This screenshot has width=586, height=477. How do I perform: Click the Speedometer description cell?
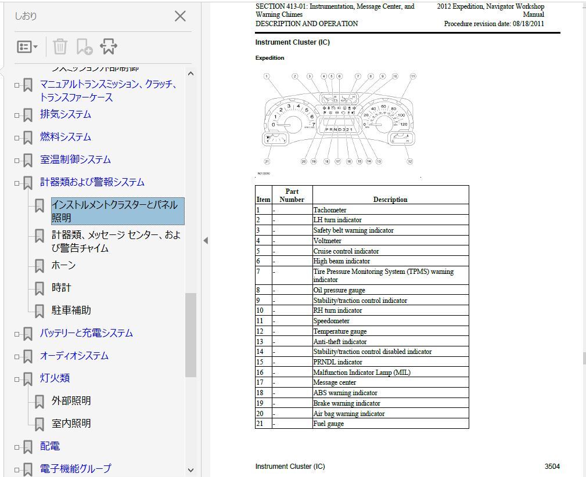tap(390, 320)
